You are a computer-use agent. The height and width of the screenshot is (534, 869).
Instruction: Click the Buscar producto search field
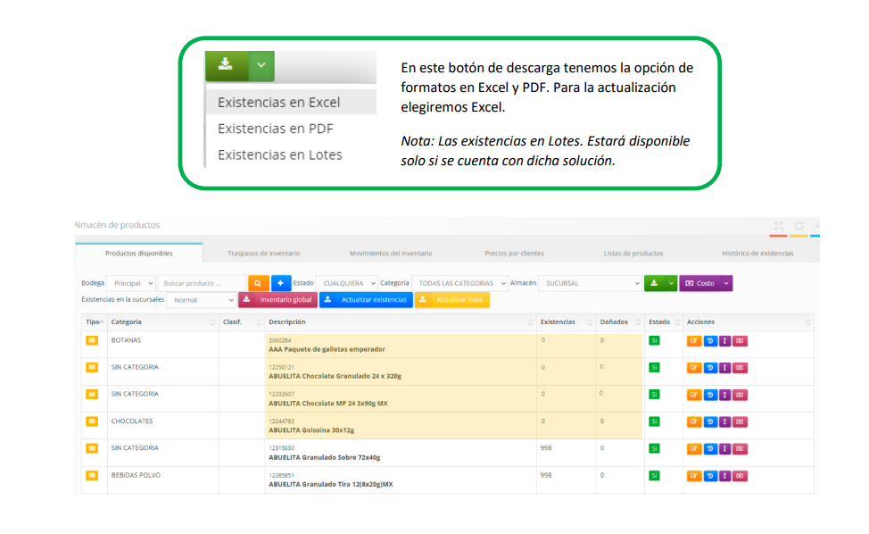point(202,283)
